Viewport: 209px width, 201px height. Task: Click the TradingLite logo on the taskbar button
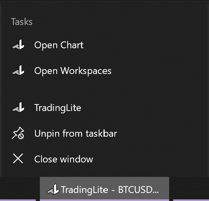point(53,189)
